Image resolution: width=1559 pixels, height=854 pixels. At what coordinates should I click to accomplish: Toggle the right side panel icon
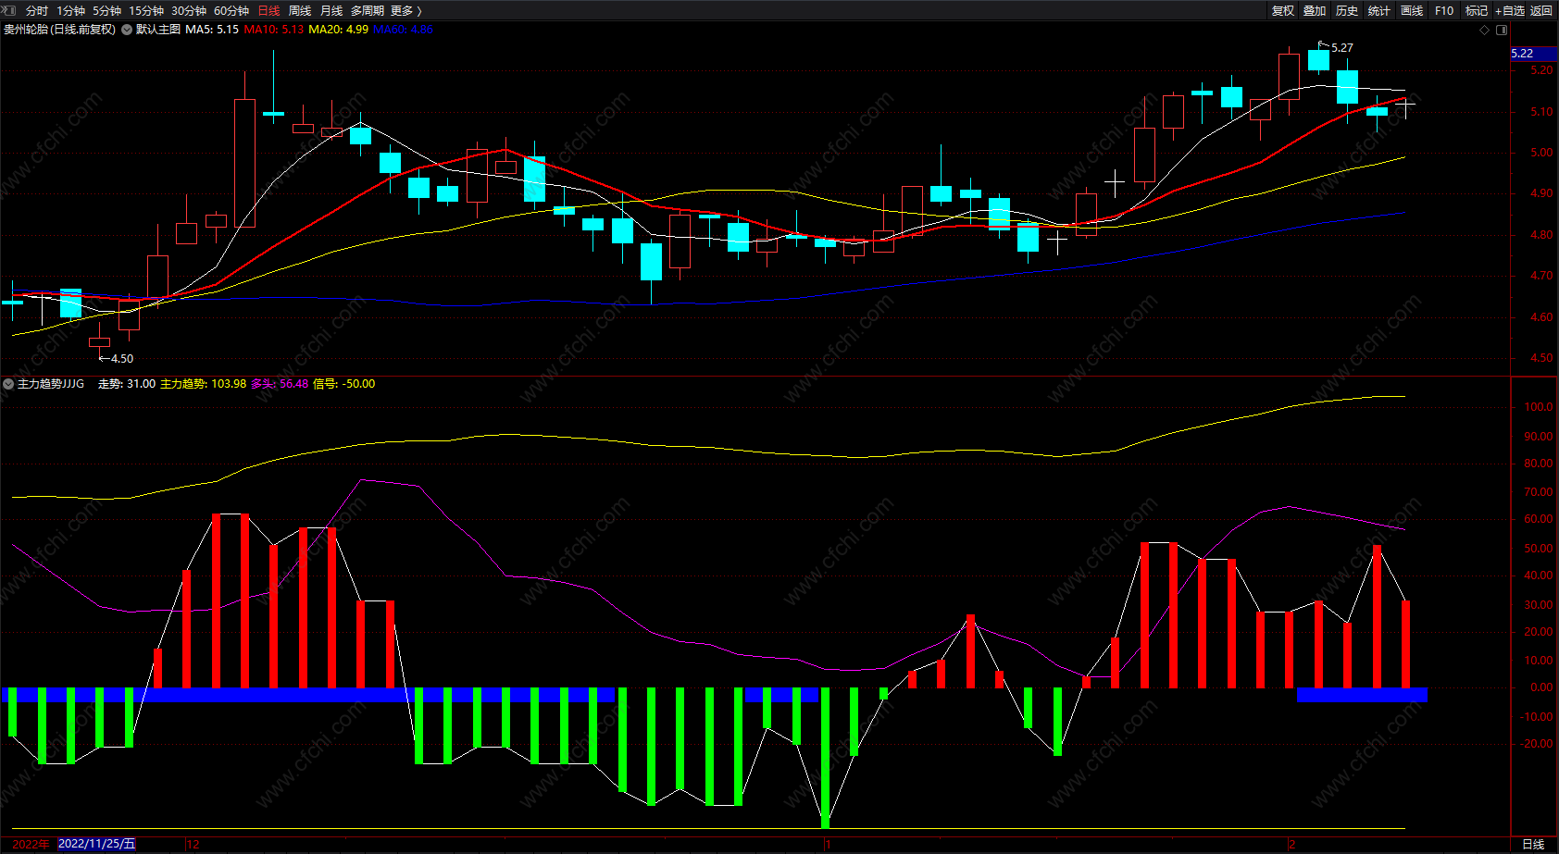click(1502, 30)
